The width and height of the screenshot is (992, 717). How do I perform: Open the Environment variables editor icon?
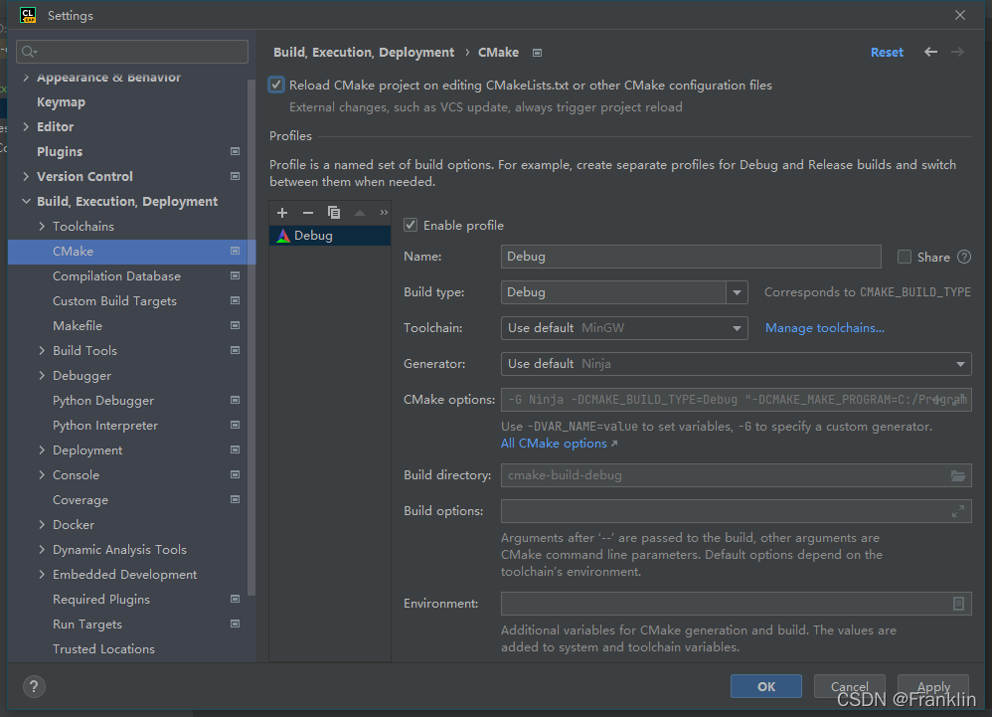click(958, 604)
